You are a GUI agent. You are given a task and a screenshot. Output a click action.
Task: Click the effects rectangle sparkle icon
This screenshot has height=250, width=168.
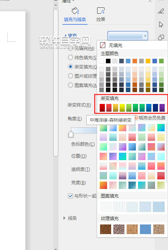coord(101,10)
